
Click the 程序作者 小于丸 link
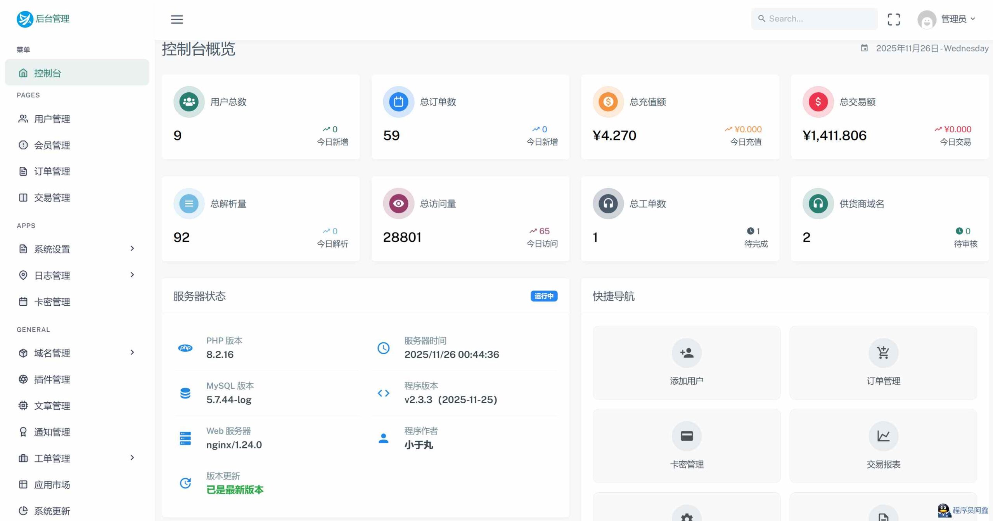pyautogui.click(x=419, y=445)
